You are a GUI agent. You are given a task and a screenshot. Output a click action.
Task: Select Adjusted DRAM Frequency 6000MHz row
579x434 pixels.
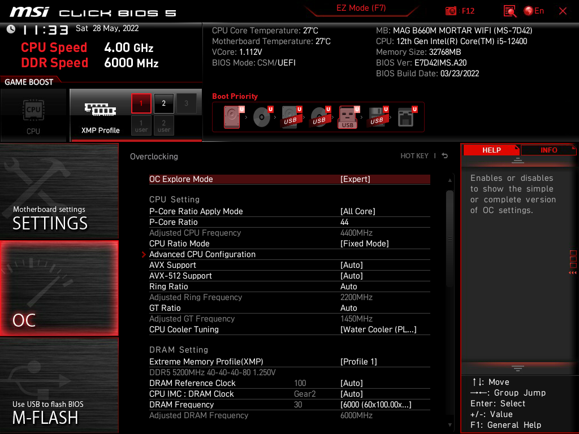pyautogui.click(x=289, y=415)
